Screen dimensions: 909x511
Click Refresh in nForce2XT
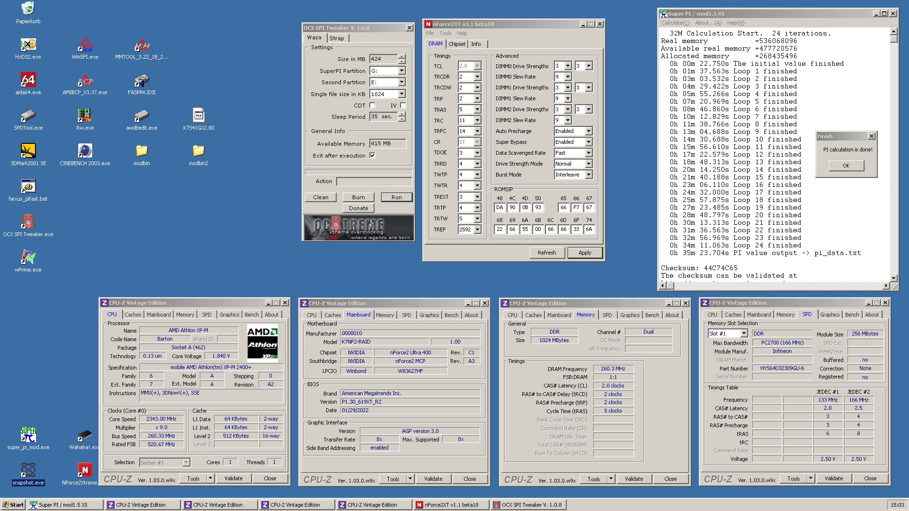[547, 253]
